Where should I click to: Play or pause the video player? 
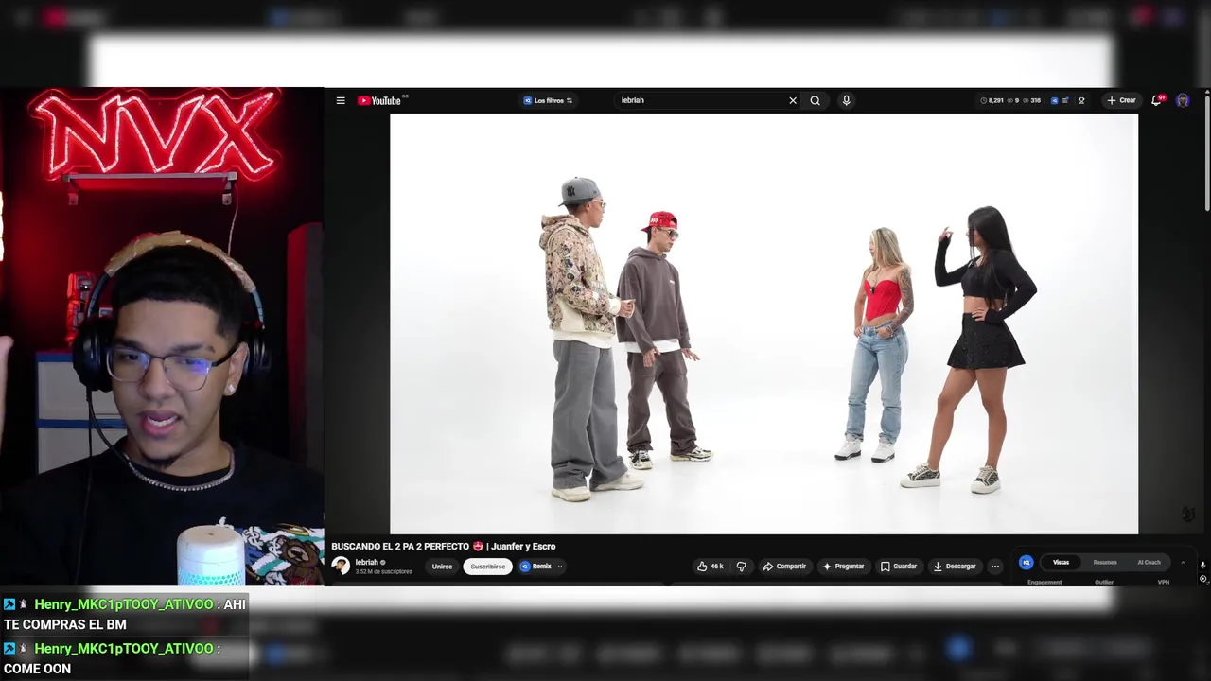point(763,323)
